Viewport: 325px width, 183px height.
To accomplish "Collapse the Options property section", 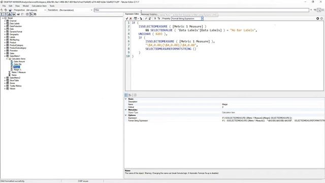I will (x=125, y=115).
